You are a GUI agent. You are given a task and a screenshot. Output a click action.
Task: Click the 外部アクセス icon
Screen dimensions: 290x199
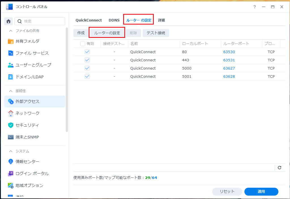(10, 101)
